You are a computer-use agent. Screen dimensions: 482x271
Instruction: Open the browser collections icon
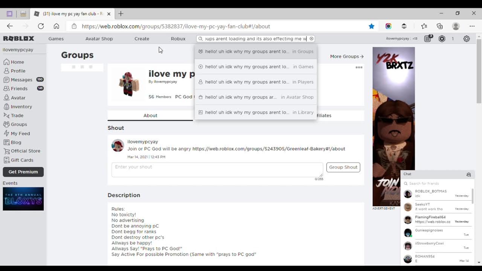point(440,26)
